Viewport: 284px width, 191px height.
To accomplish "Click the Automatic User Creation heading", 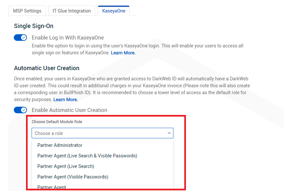I will 47,68.
